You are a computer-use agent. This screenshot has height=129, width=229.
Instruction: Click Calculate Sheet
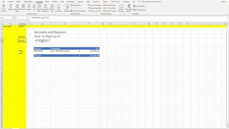pyautogui.click(x=139, y=10)
